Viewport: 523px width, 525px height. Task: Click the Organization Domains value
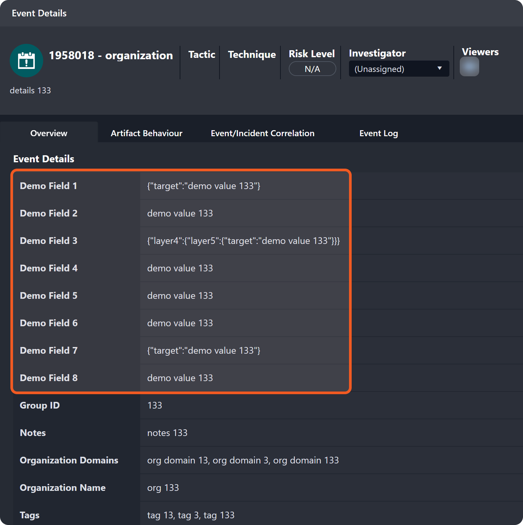243,460
